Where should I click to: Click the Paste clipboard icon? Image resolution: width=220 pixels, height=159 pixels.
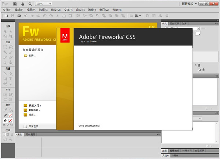[70, 16]
